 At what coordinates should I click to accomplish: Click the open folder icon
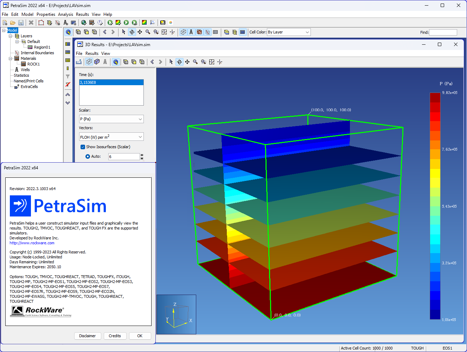(x=13, y=23)
